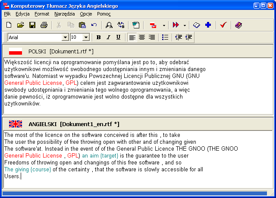
Task: Open the translation direction dropdown arrow
Action: (164, 25)
